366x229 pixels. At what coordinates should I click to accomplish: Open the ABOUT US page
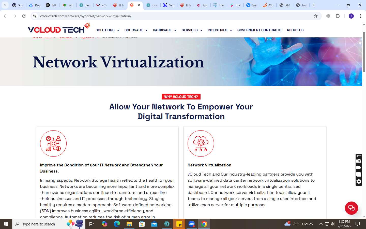[295, 30]
